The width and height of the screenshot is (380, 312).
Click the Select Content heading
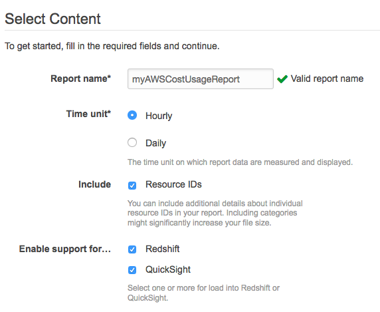click(x=52, y=19)
